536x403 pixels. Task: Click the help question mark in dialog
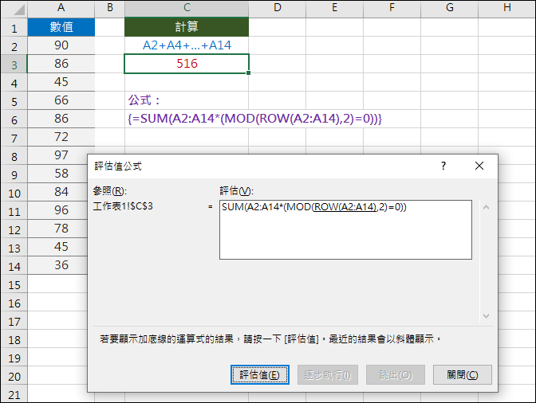click(x=443, y=166)
